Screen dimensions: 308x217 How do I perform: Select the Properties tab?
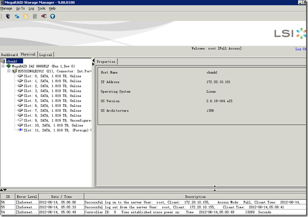106,62
